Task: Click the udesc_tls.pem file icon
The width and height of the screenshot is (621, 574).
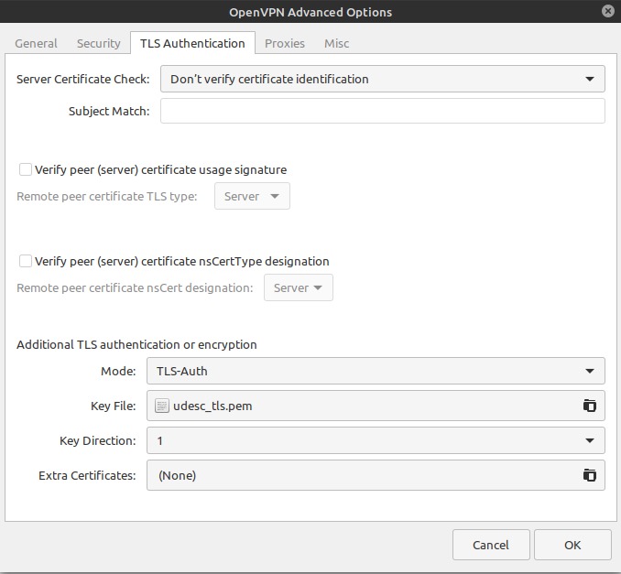Action: click(x=162, y=406)
